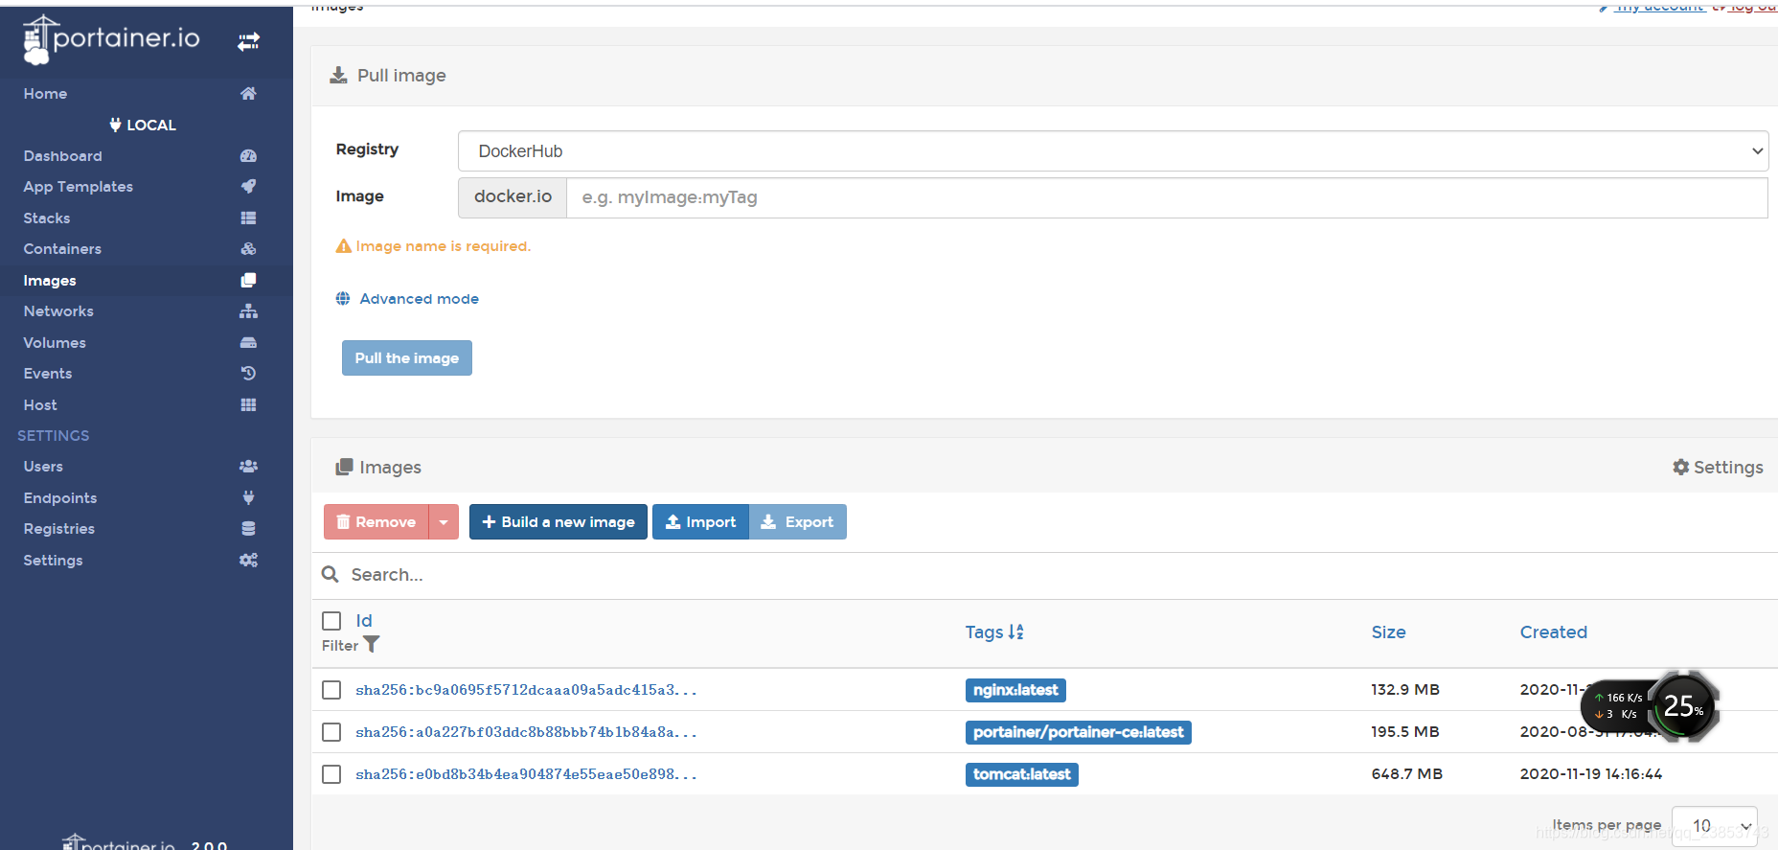Click the Tags sort order icon
The image size is (1778, 850).
pyautogui.click(x=1016, y=632)
